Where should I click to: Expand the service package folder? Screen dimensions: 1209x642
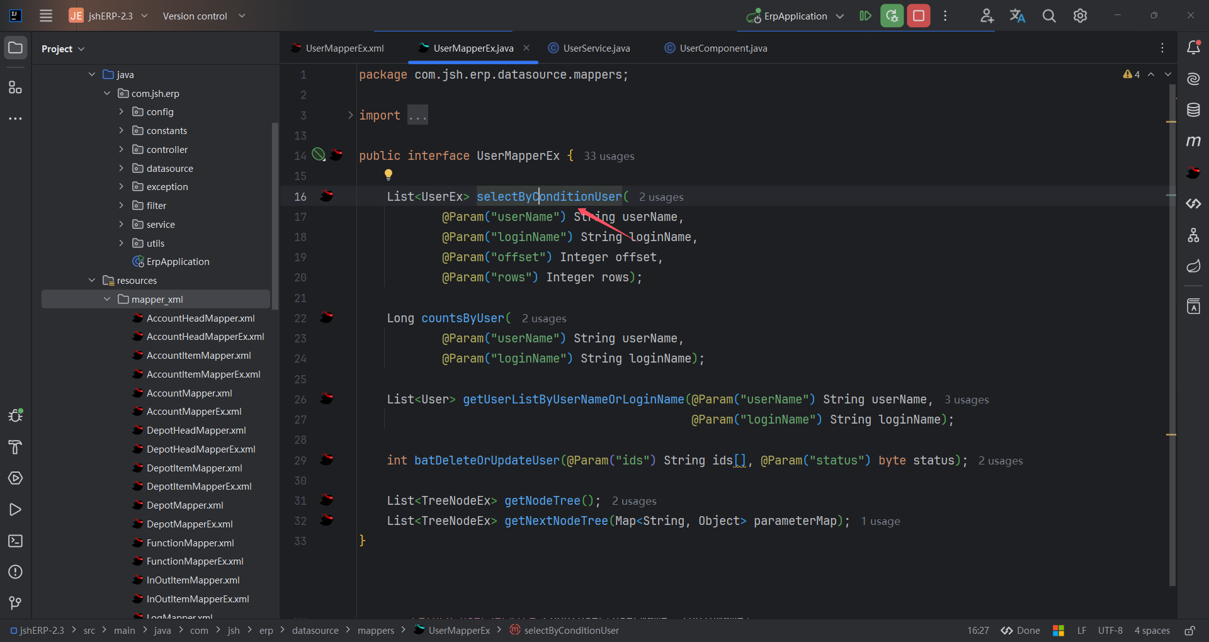[x=121, y=224]
